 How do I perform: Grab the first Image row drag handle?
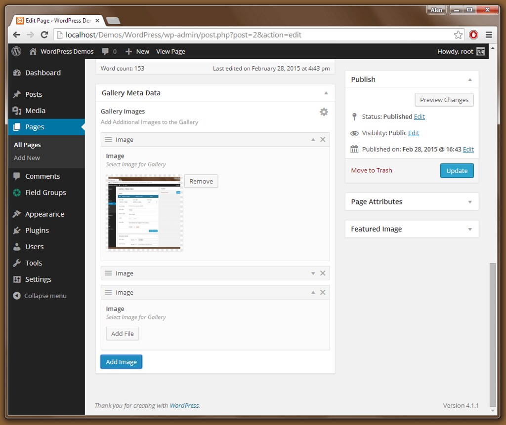(x=108, y=140)
